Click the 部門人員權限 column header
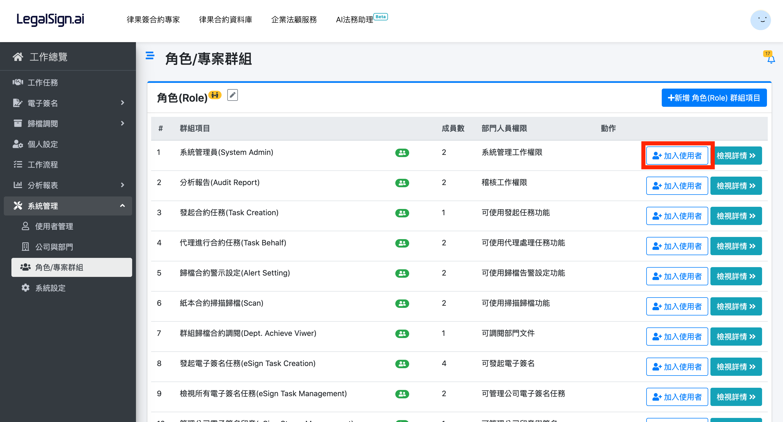Image resolution: width=783 pixels, height=422 pixels. coord(504,128)
